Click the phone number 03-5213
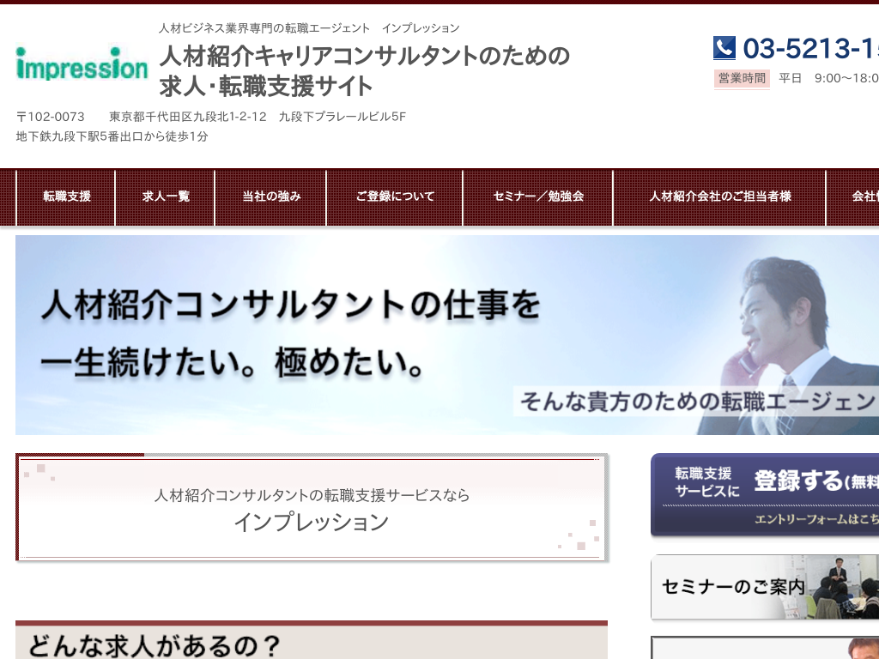Viewport: 879px width, 659px height. [x=810, y=48]
